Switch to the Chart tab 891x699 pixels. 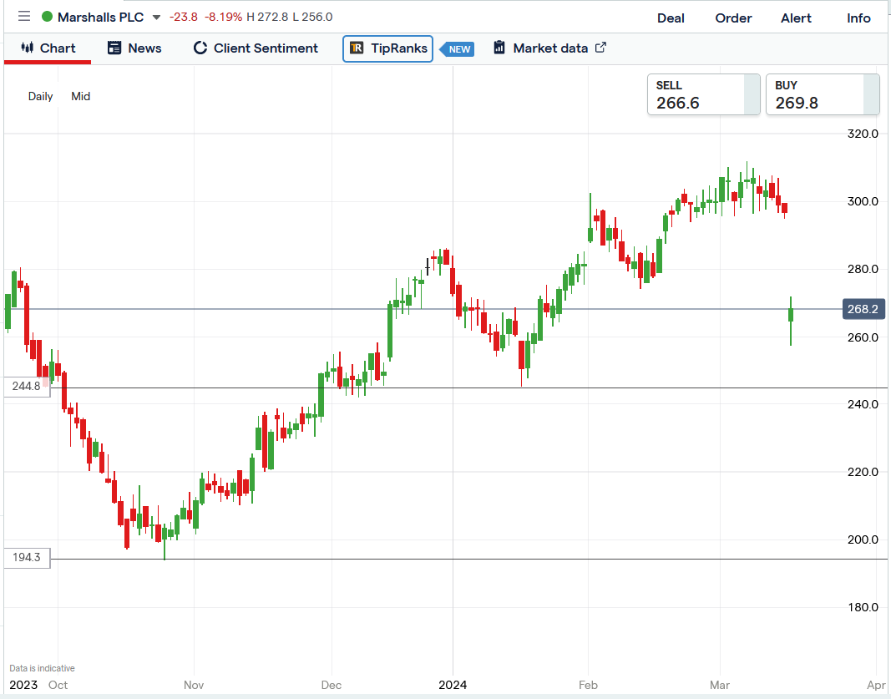48,48
